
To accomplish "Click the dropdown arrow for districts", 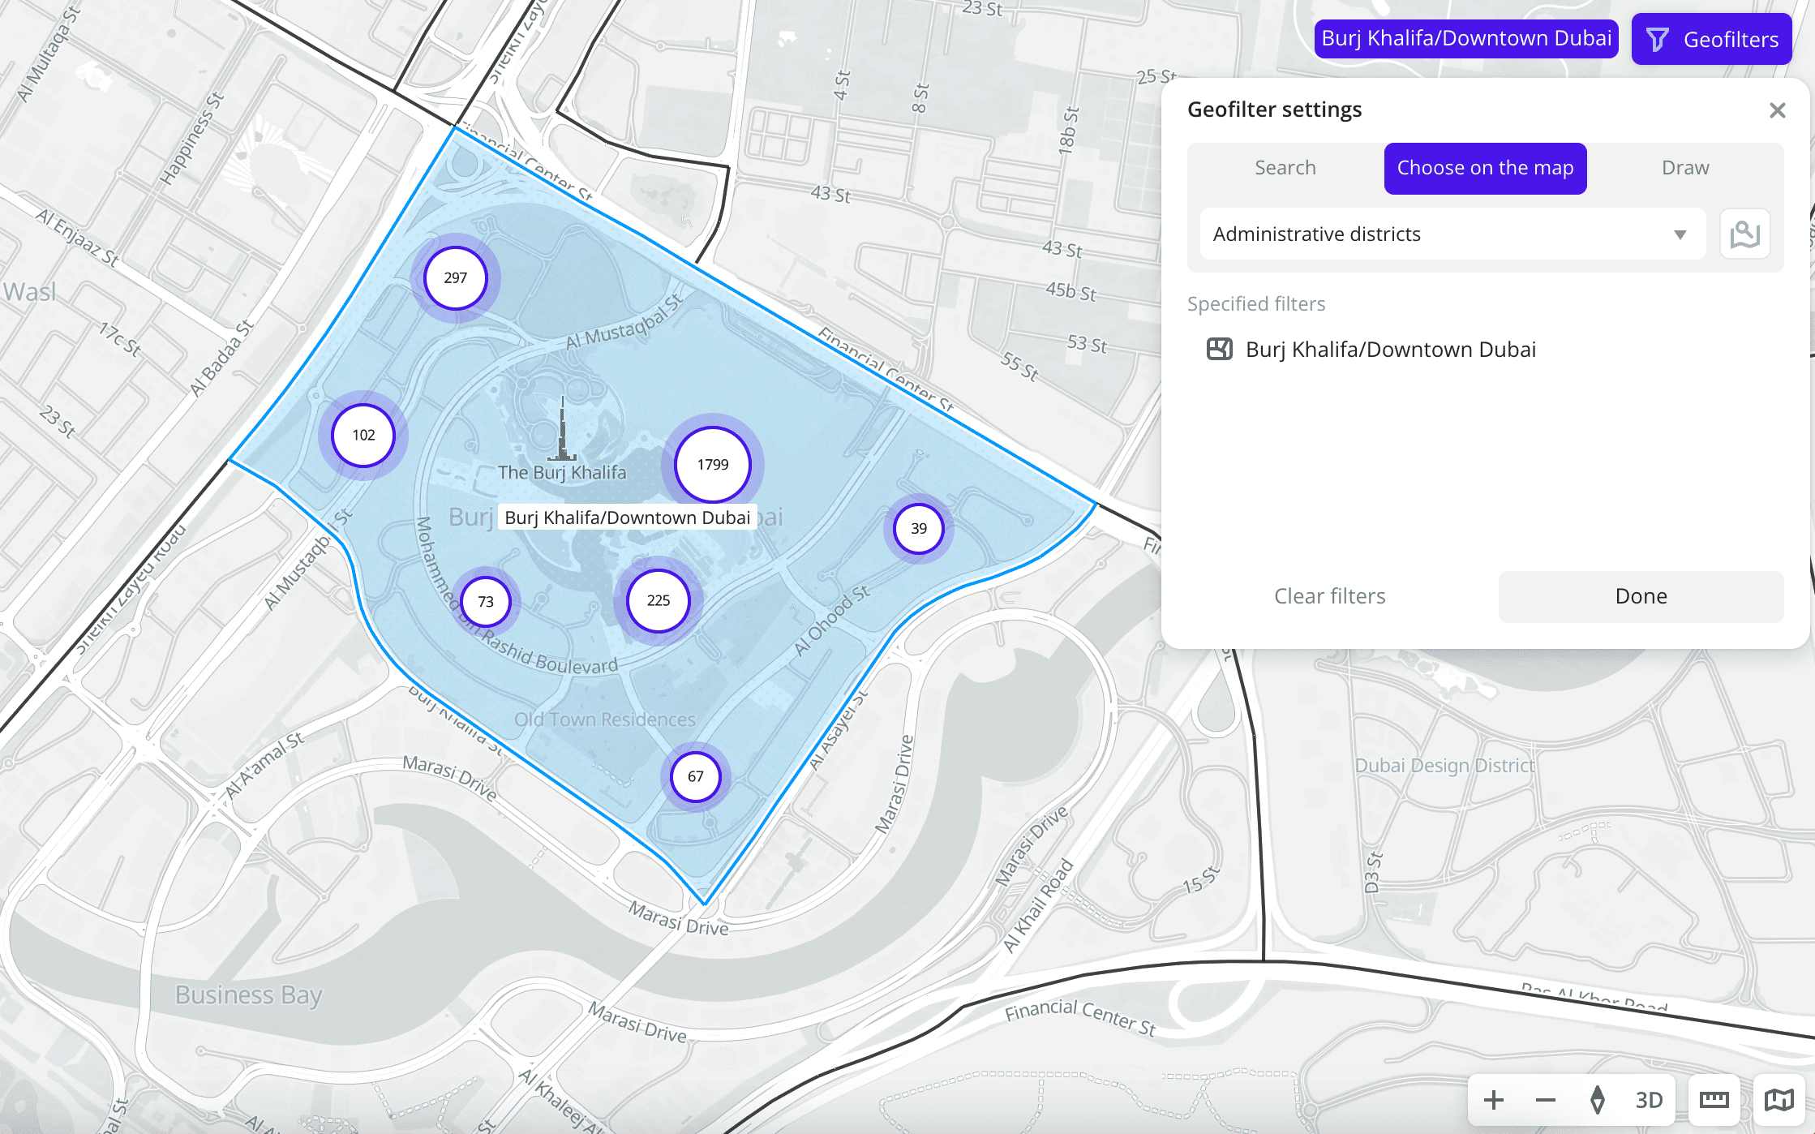I will point(1680,235).
